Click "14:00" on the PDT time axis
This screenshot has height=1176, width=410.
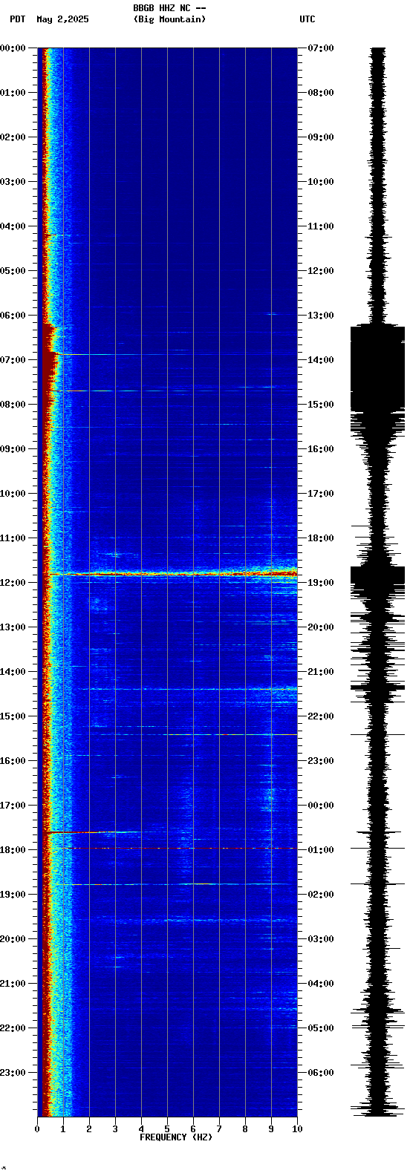(13, 672)
